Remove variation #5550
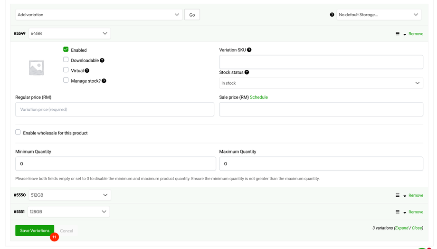Image resolution: width=437 pixels, height=249 pixels. (416, 195)
